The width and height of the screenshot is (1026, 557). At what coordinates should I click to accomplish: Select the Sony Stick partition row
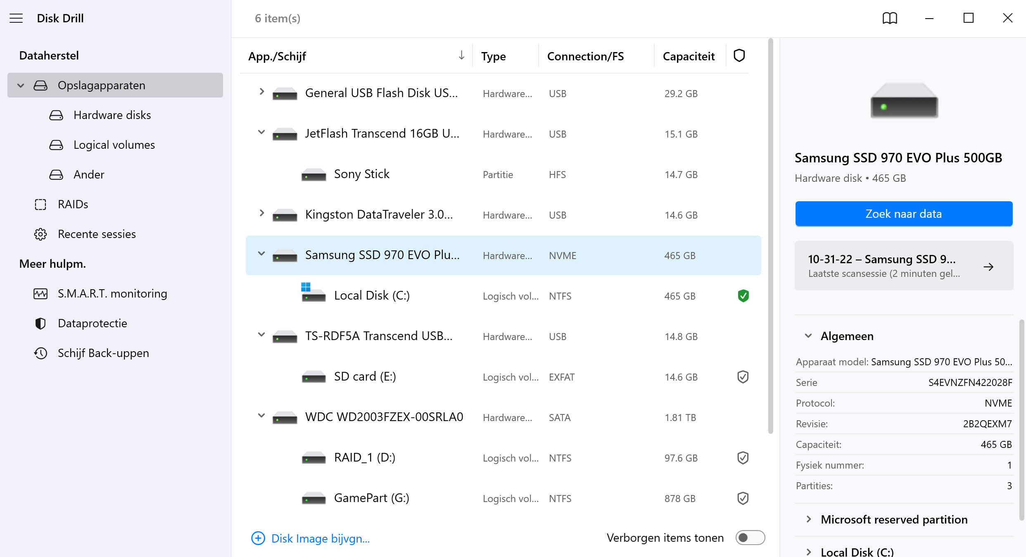tap(503, 174)
